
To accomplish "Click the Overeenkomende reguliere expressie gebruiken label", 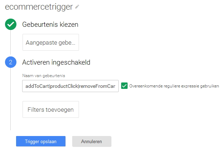I will click(174, 86).
